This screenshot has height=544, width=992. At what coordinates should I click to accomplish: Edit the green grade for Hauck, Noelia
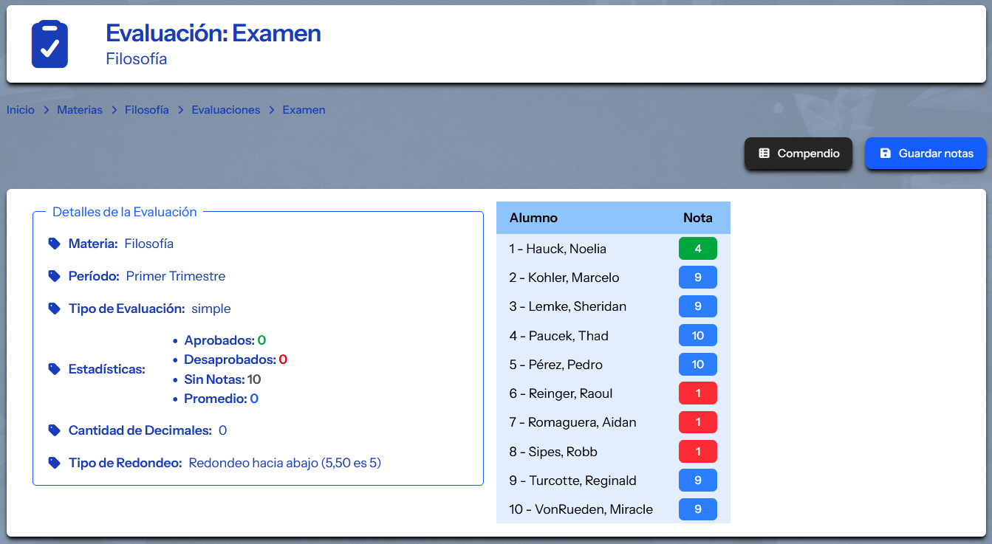pyautogui.click(x=697, y=249)
